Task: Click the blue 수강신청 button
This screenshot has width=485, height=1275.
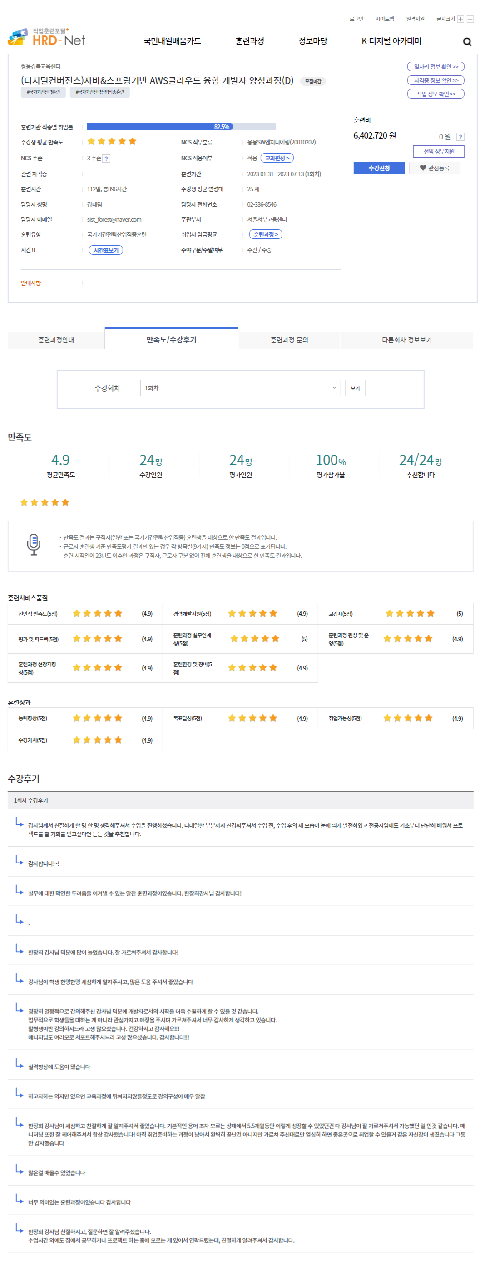Action: click(x=379, y=168)
